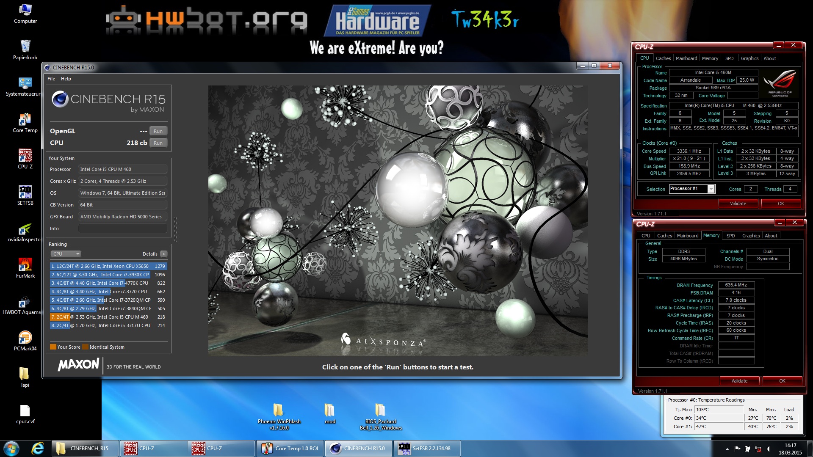This screenshot has width=813, height=457.
Task: Open Internet Explorer from the taskbar
Action: click(x=38, y=449)
